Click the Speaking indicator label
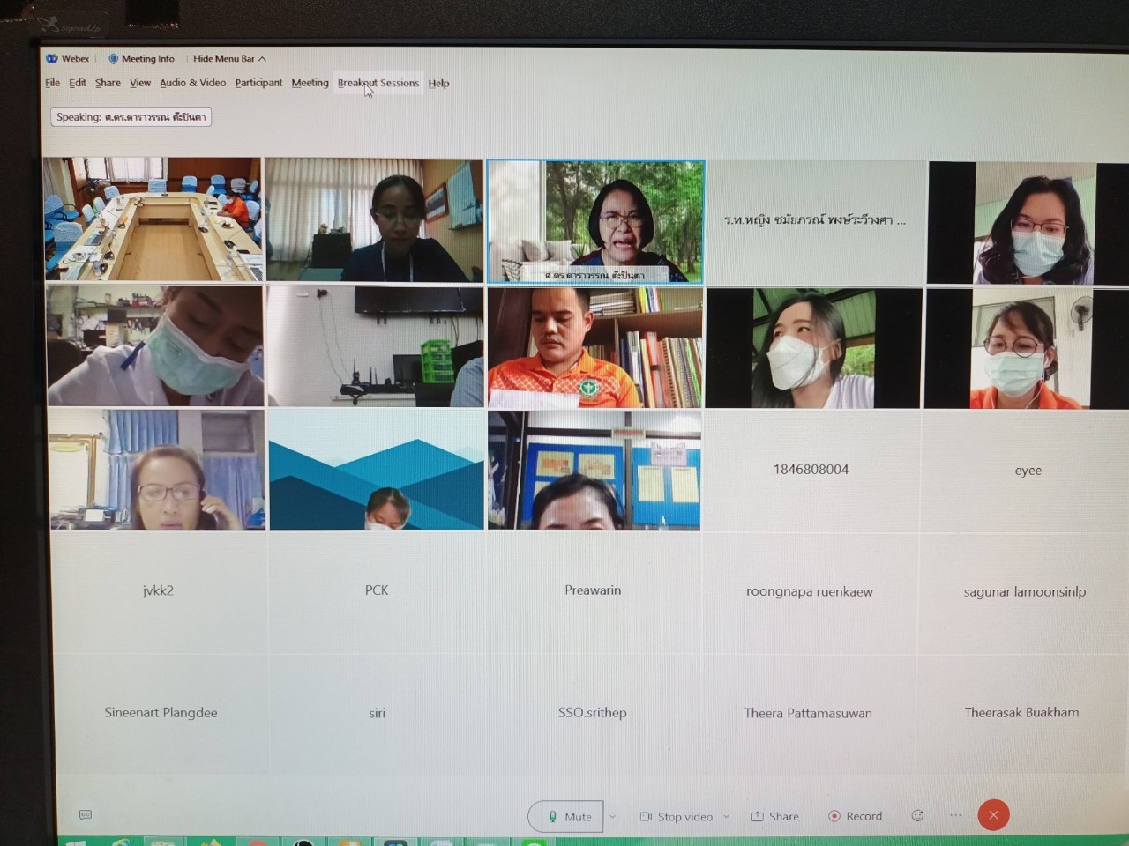Image resolution: width=1129 pixels, height=846 pixels. (131, 117)
